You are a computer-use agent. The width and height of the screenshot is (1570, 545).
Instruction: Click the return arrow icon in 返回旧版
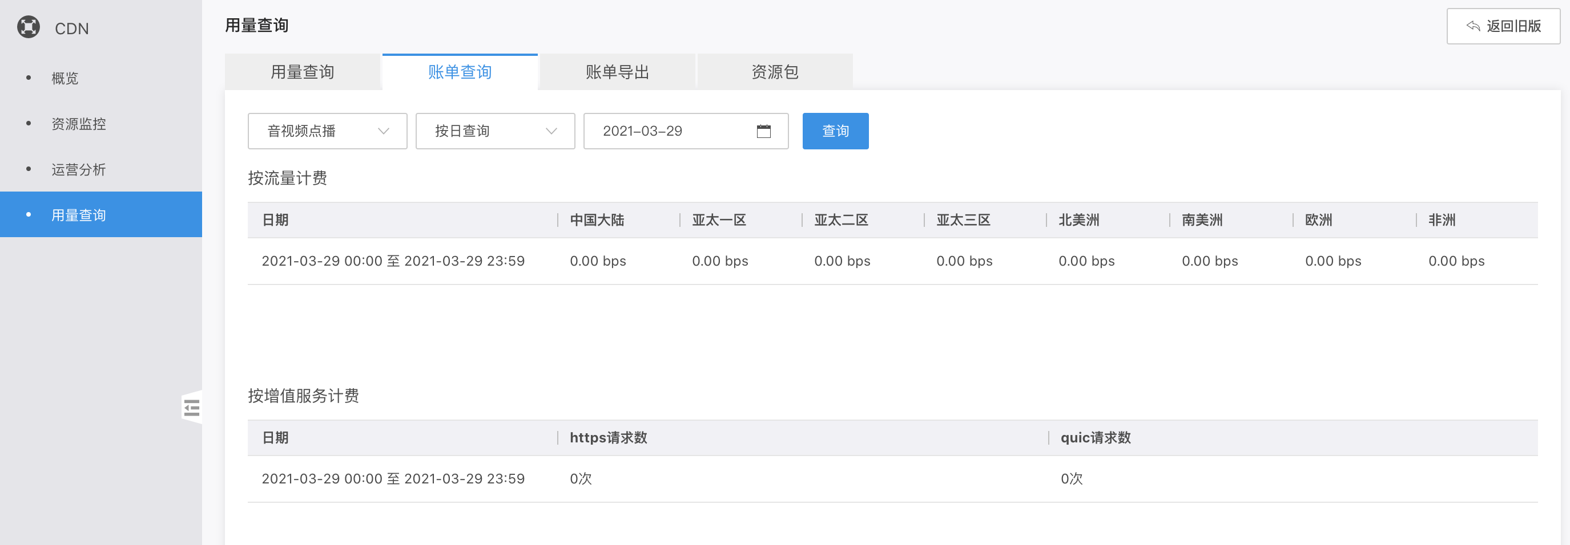click(x=1472, y=26)
